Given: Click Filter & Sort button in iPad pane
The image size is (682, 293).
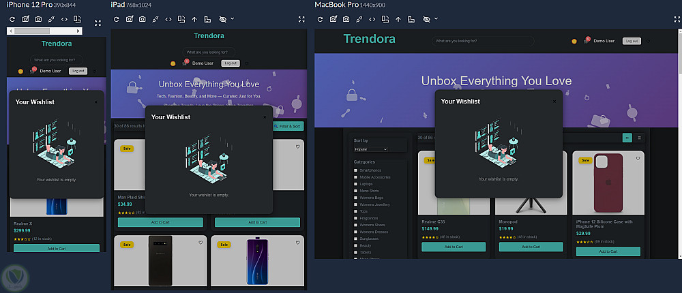Looking at the screenshot, I should (288, 126).
